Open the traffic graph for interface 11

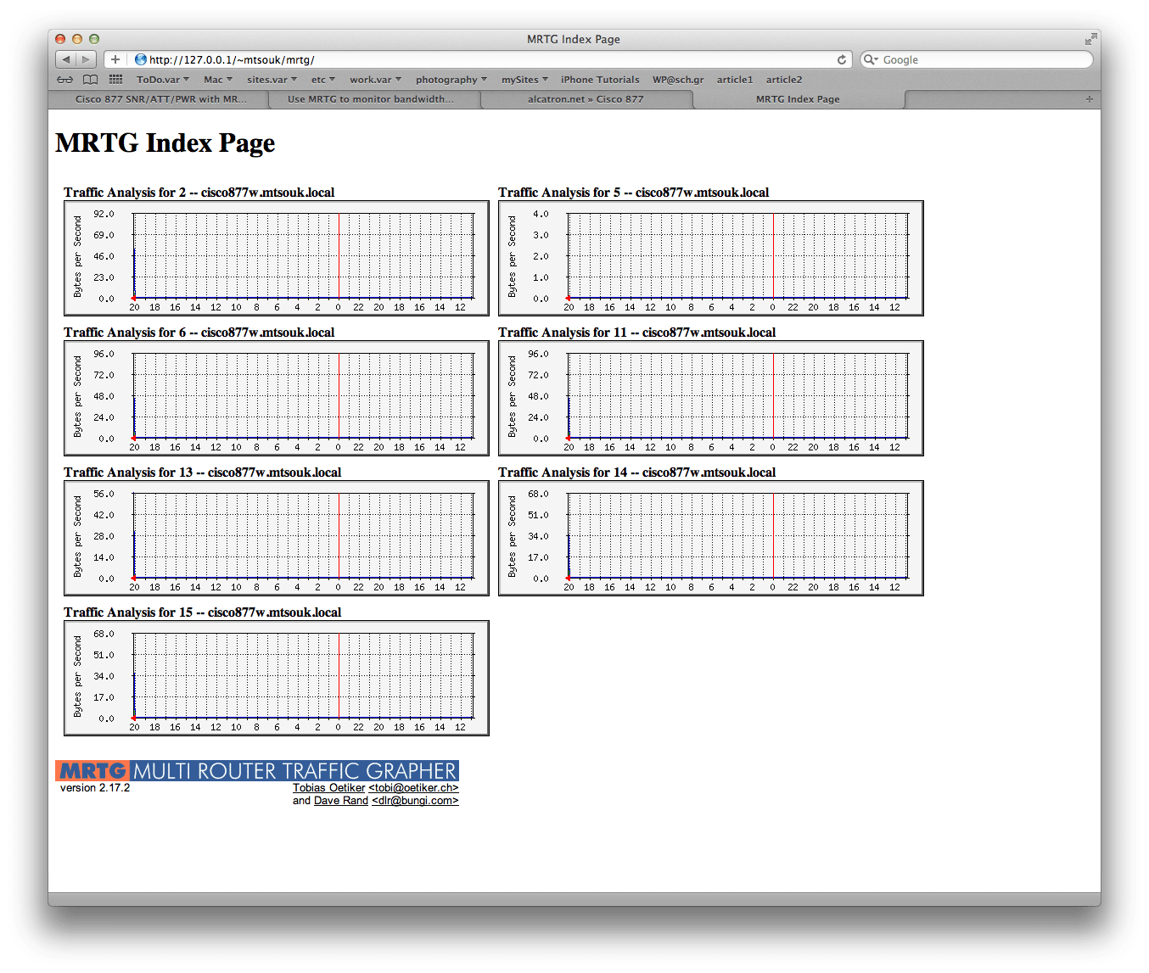click(711, 399)
